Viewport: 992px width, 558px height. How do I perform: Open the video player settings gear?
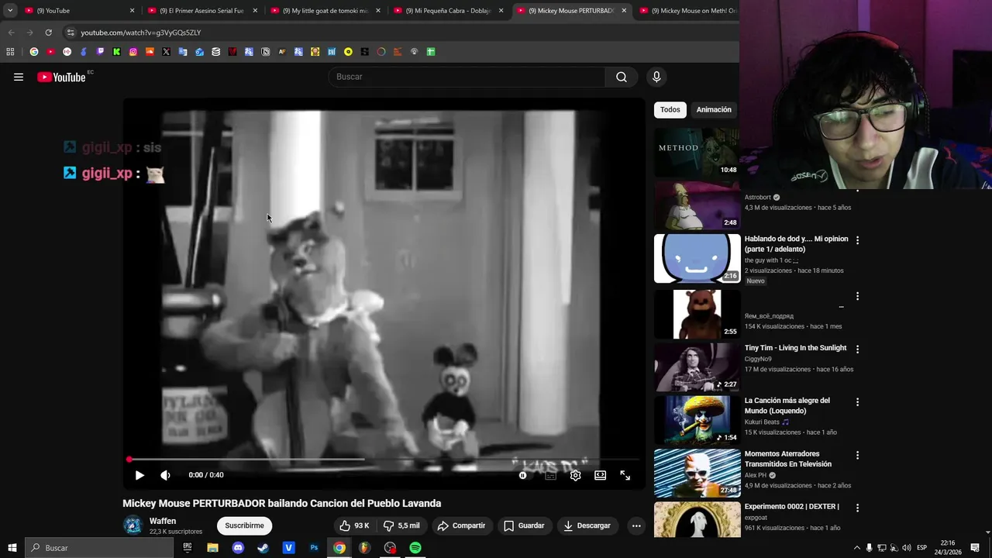click(575, 475)
